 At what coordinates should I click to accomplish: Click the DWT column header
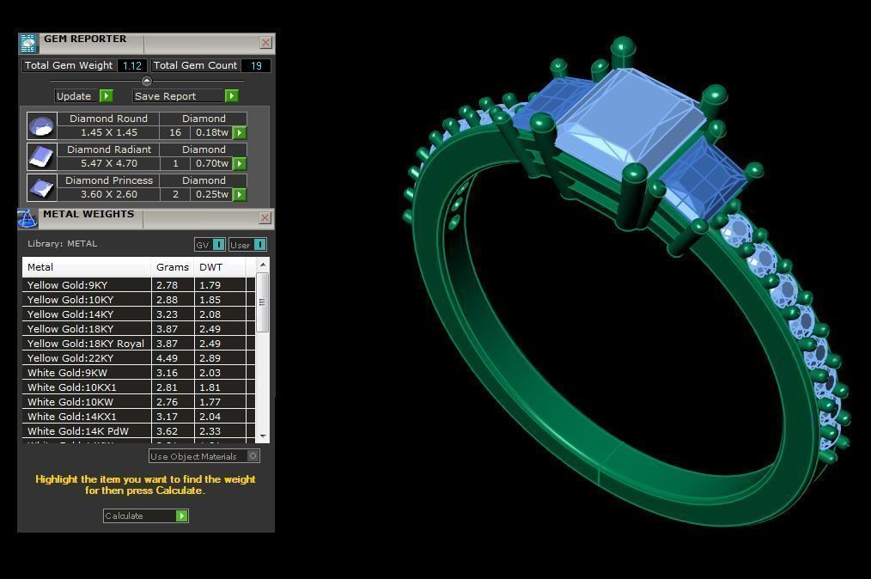[x=219, y=267]
